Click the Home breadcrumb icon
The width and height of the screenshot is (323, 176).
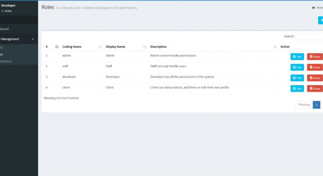point(313,8)
